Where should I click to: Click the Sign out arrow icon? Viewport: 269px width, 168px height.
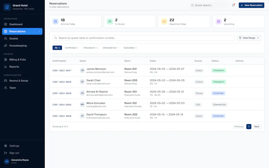point(6,153)
